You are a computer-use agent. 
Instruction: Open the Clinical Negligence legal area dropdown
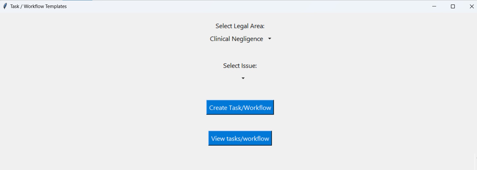click(x=240, y=39)
